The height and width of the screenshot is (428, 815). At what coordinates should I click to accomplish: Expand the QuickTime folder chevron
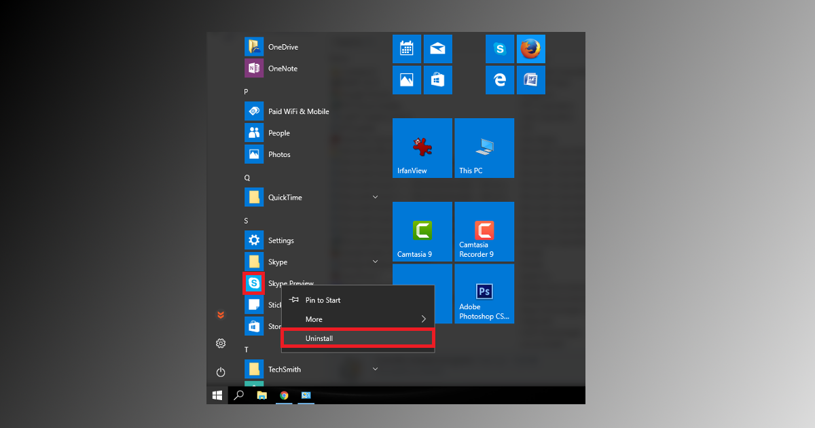tap(375, 197)
